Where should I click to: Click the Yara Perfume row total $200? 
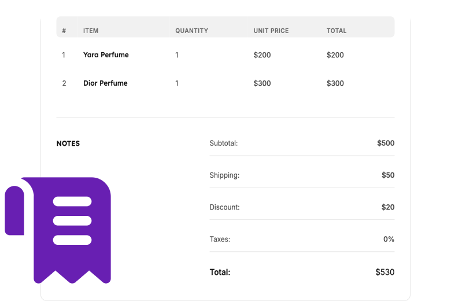335,55
